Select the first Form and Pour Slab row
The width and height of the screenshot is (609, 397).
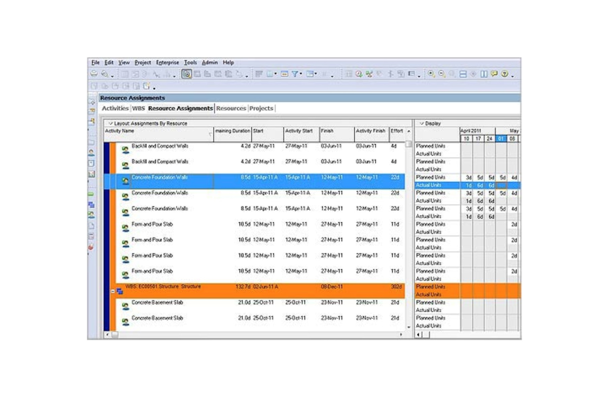pos(260,228)
